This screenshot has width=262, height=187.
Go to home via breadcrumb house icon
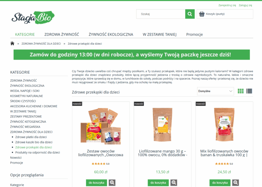click(x=12, y=44)
